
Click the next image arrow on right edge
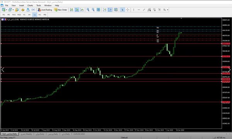click(x=229, y=70)
